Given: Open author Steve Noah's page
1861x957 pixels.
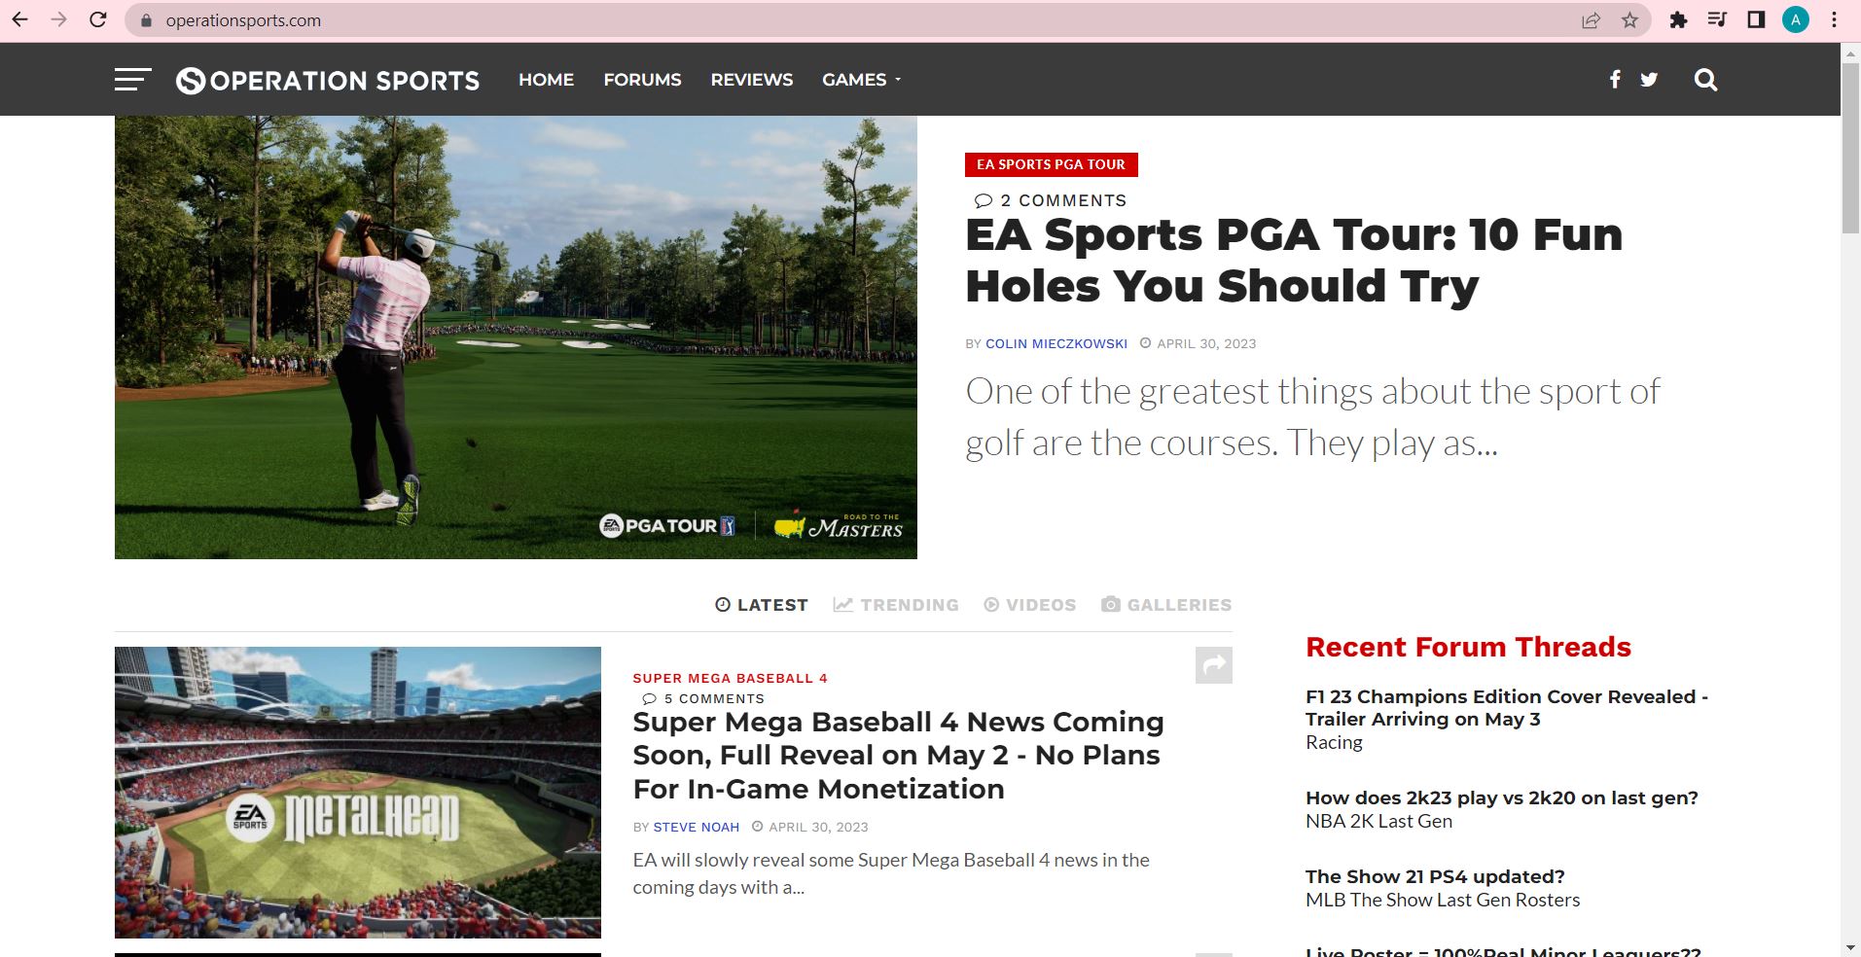Looking at the screenshot, I should click(x=697, y=827).
